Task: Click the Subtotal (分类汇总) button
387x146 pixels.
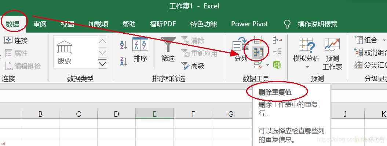Action: click(370, 65)
